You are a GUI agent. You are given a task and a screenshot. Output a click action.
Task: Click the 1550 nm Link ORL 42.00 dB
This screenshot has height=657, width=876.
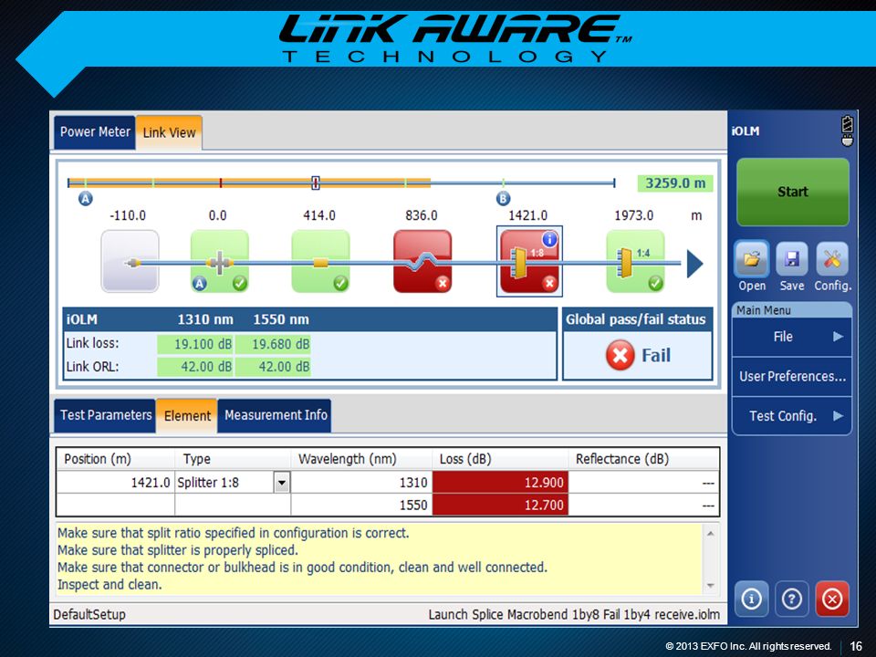point(273,367)
